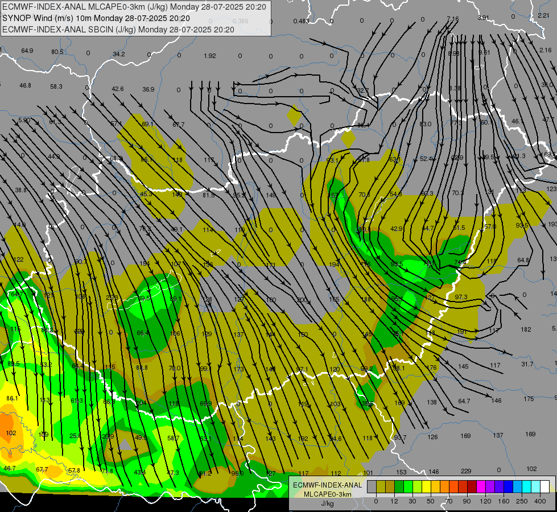The height and width of the screenshot is (512, 557).
Task: Click the map value 2.21
Action: point(543,15)
